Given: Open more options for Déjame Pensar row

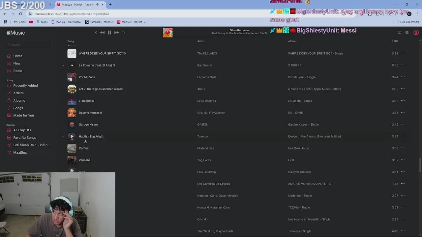Looking at the screenshot, I should coord(403,113).
